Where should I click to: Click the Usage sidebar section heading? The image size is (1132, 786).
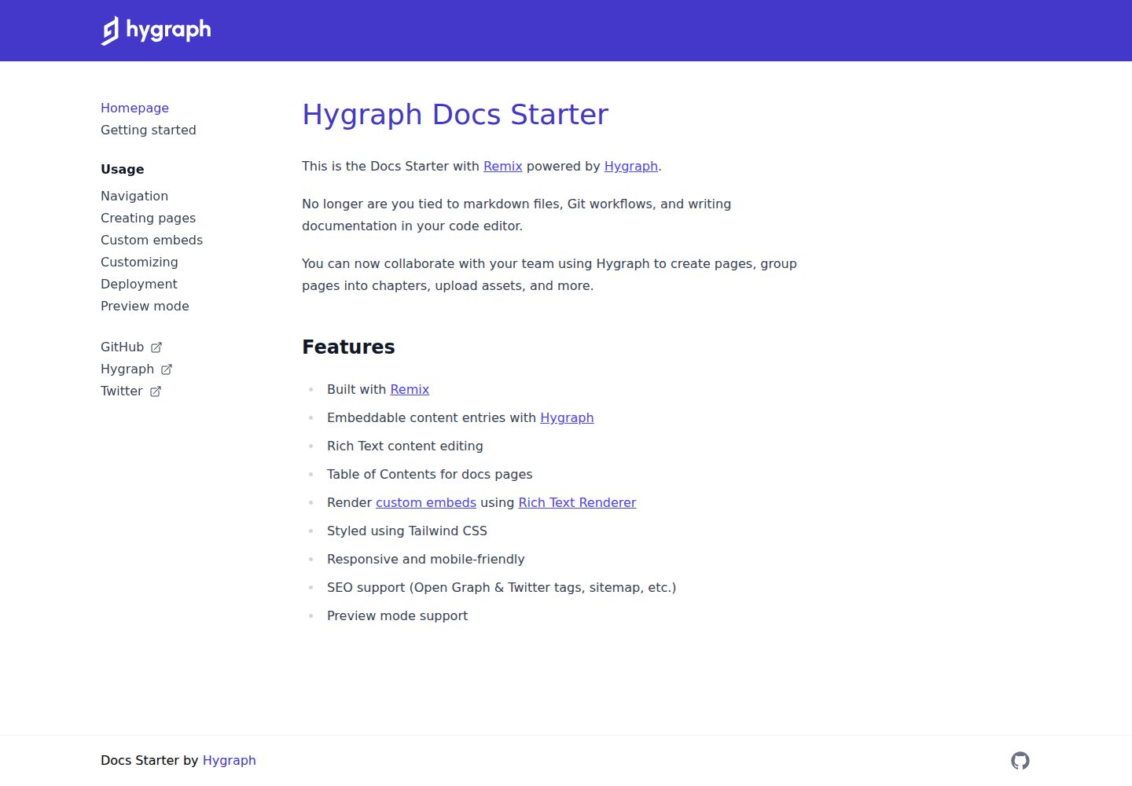click(123, 169)
